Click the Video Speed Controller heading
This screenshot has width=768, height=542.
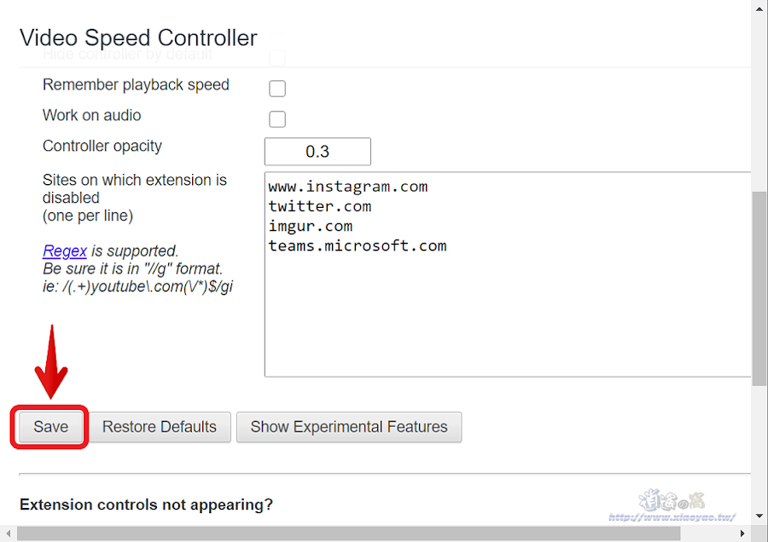[138, 37]
